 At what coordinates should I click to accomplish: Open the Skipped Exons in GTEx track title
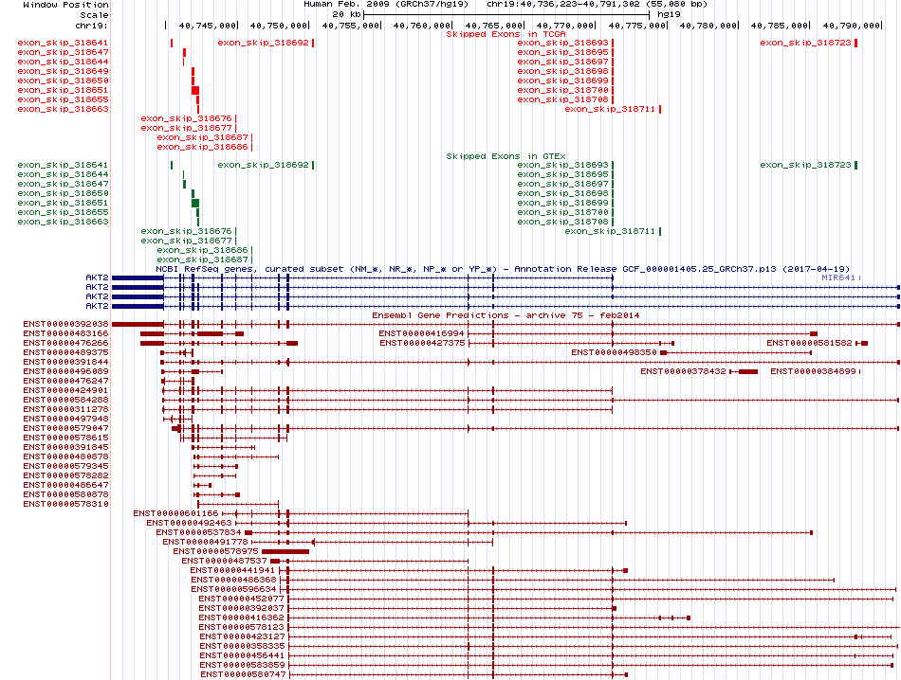506,156
